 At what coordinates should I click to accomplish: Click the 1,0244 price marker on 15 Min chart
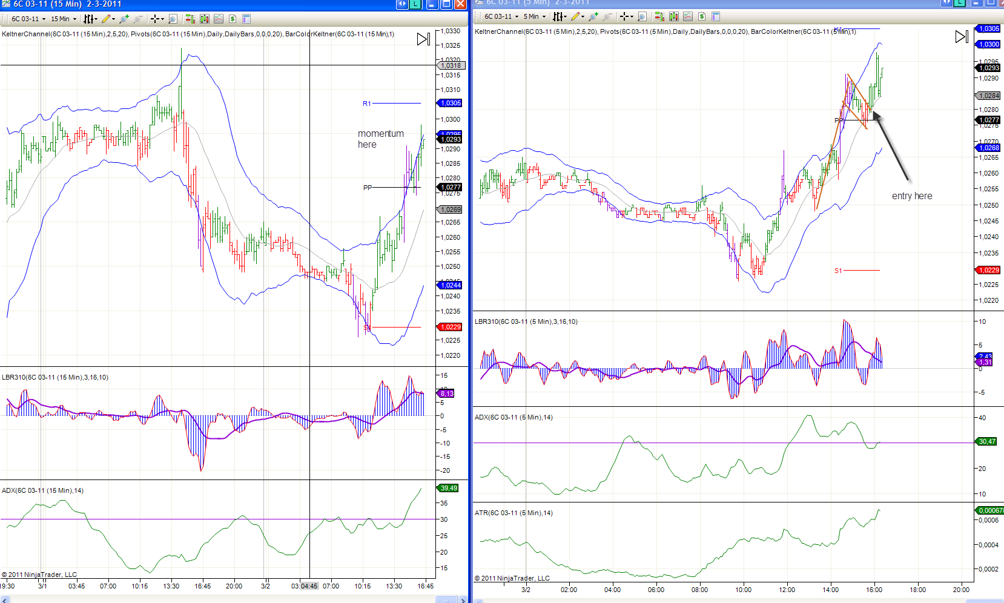[450, 285]
